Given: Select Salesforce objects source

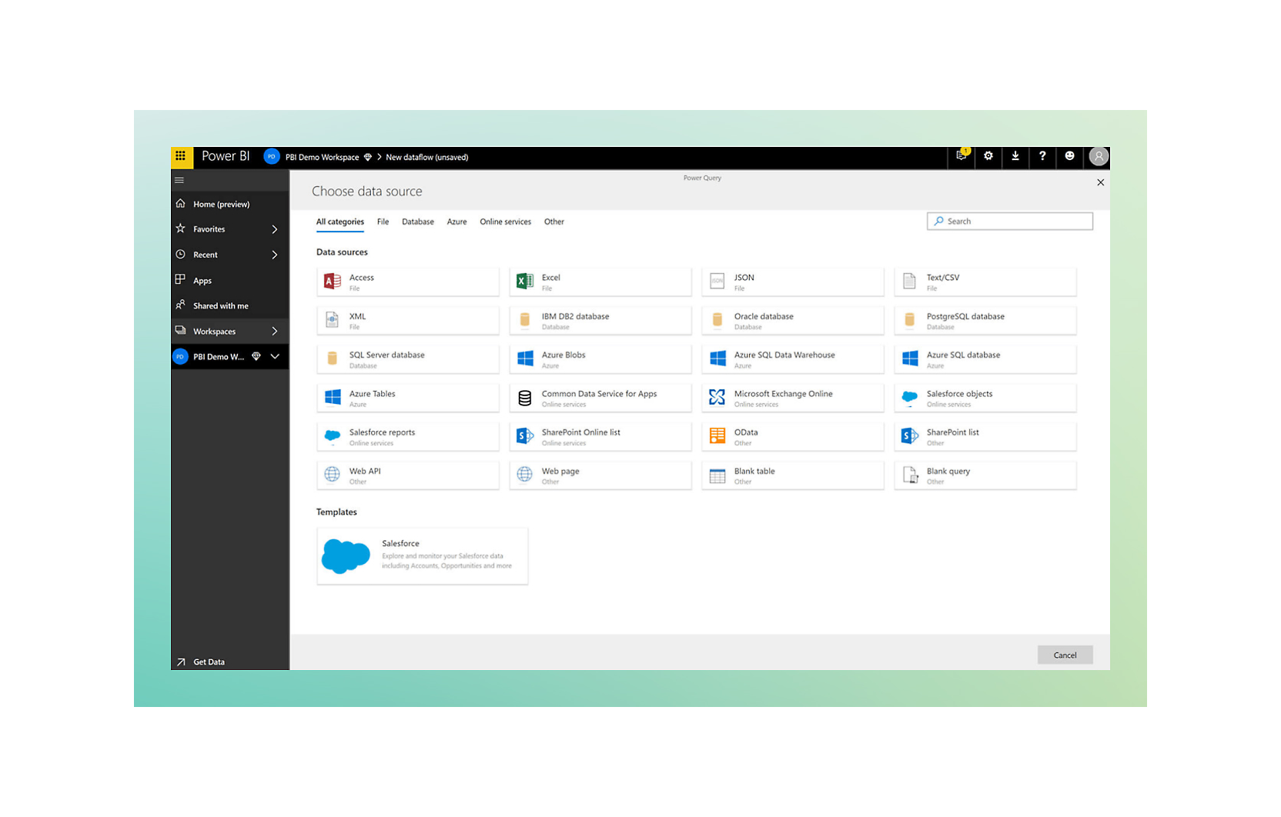Looking at the screenshot, I should pyautogui.click(x=985, y=398).
